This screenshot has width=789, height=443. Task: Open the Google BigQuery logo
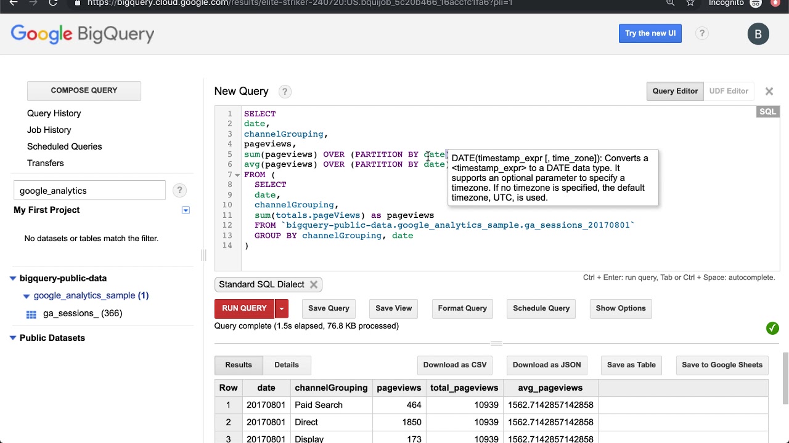point(83,34)
